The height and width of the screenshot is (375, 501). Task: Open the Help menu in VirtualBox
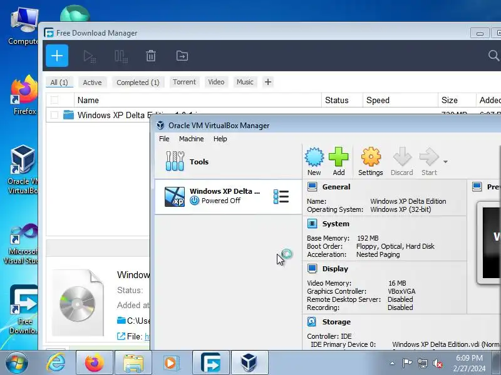[x=220, y=139]
